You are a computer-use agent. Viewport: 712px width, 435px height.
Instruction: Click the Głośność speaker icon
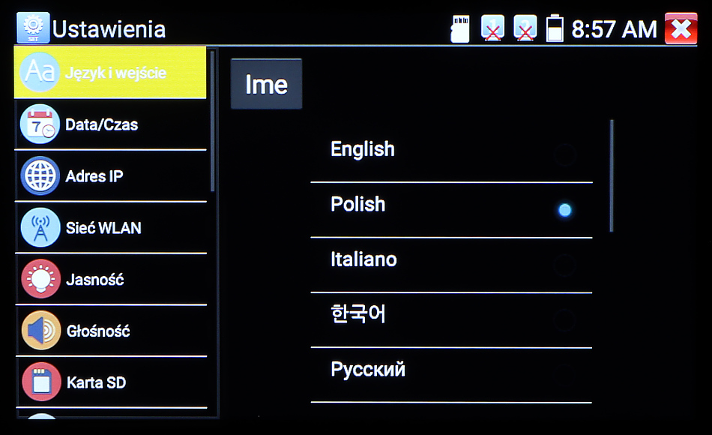[40, 331]
